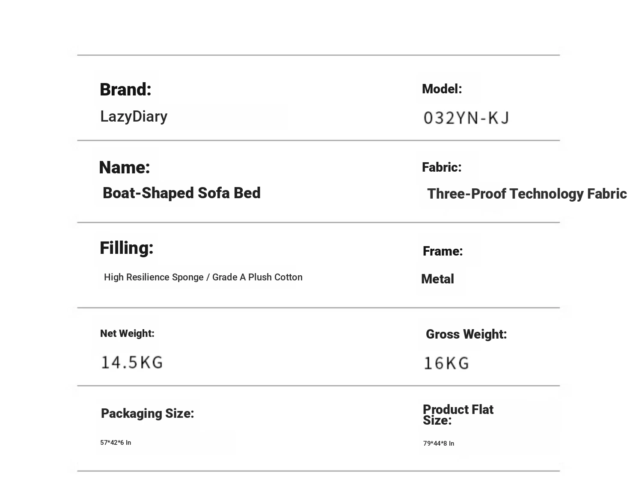
Task: Click the "Brand:" label
Action: [x=125, y=90]
